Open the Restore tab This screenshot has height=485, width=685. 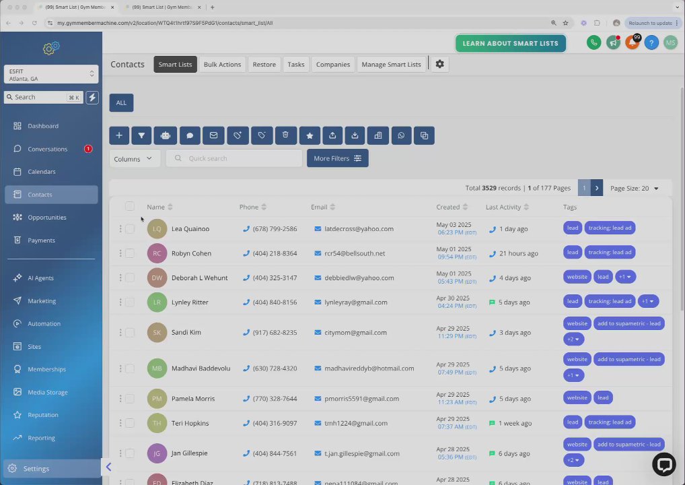click(x=264, y=64)
